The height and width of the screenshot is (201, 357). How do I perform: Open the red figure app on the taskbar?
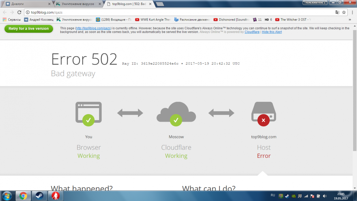55,196
